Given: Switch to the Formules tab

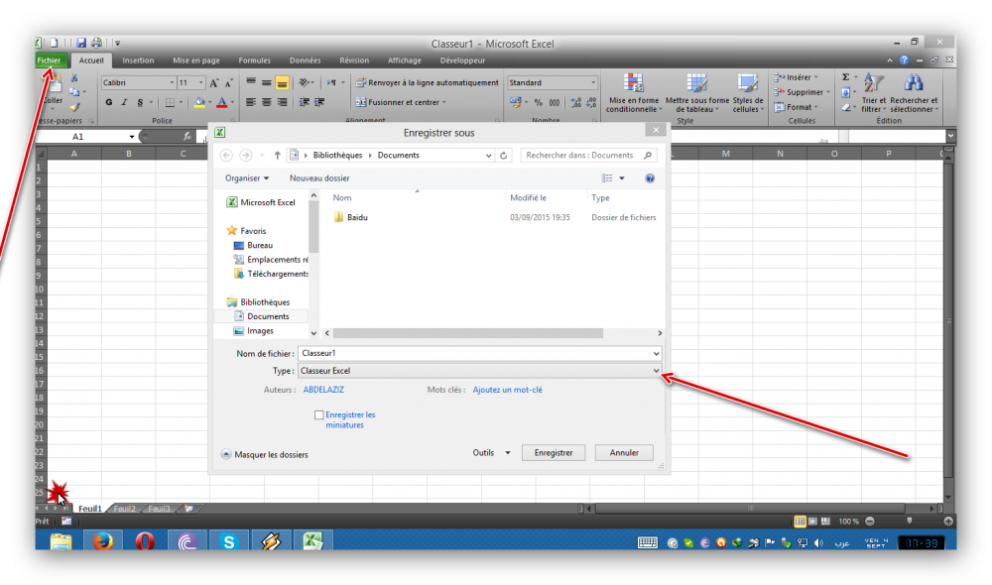Looking at the screenshot, I should 254,60.
